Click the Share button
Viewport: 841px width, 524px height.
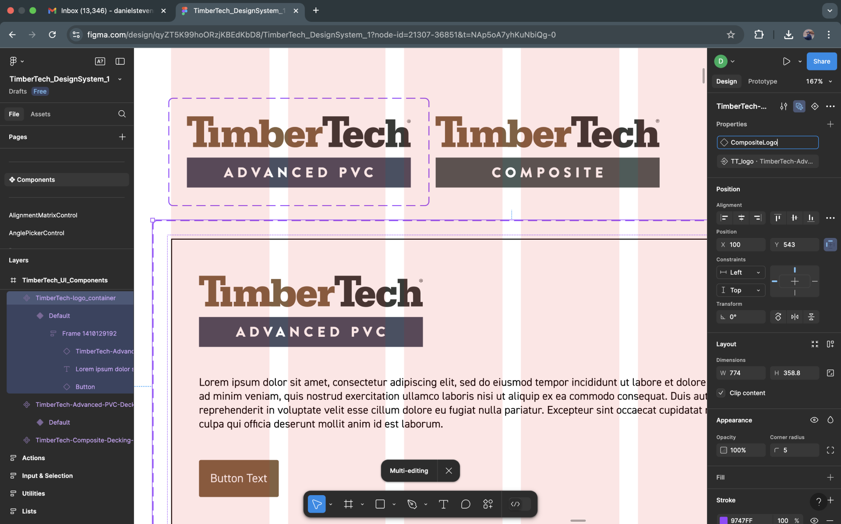pos(821,61)
